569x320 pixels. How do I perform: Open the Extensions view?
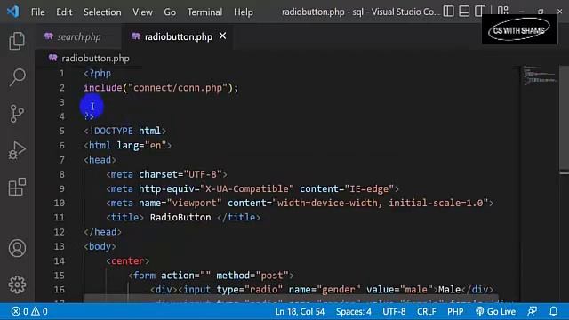17,187
